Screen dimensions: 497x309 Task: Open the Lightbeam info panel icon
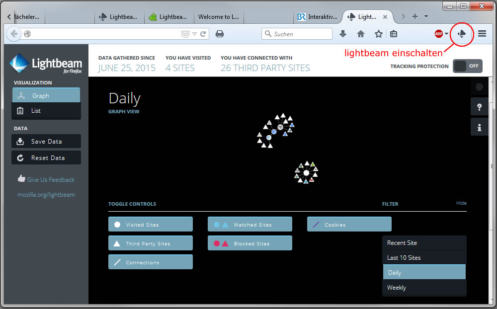coord(479,127)
